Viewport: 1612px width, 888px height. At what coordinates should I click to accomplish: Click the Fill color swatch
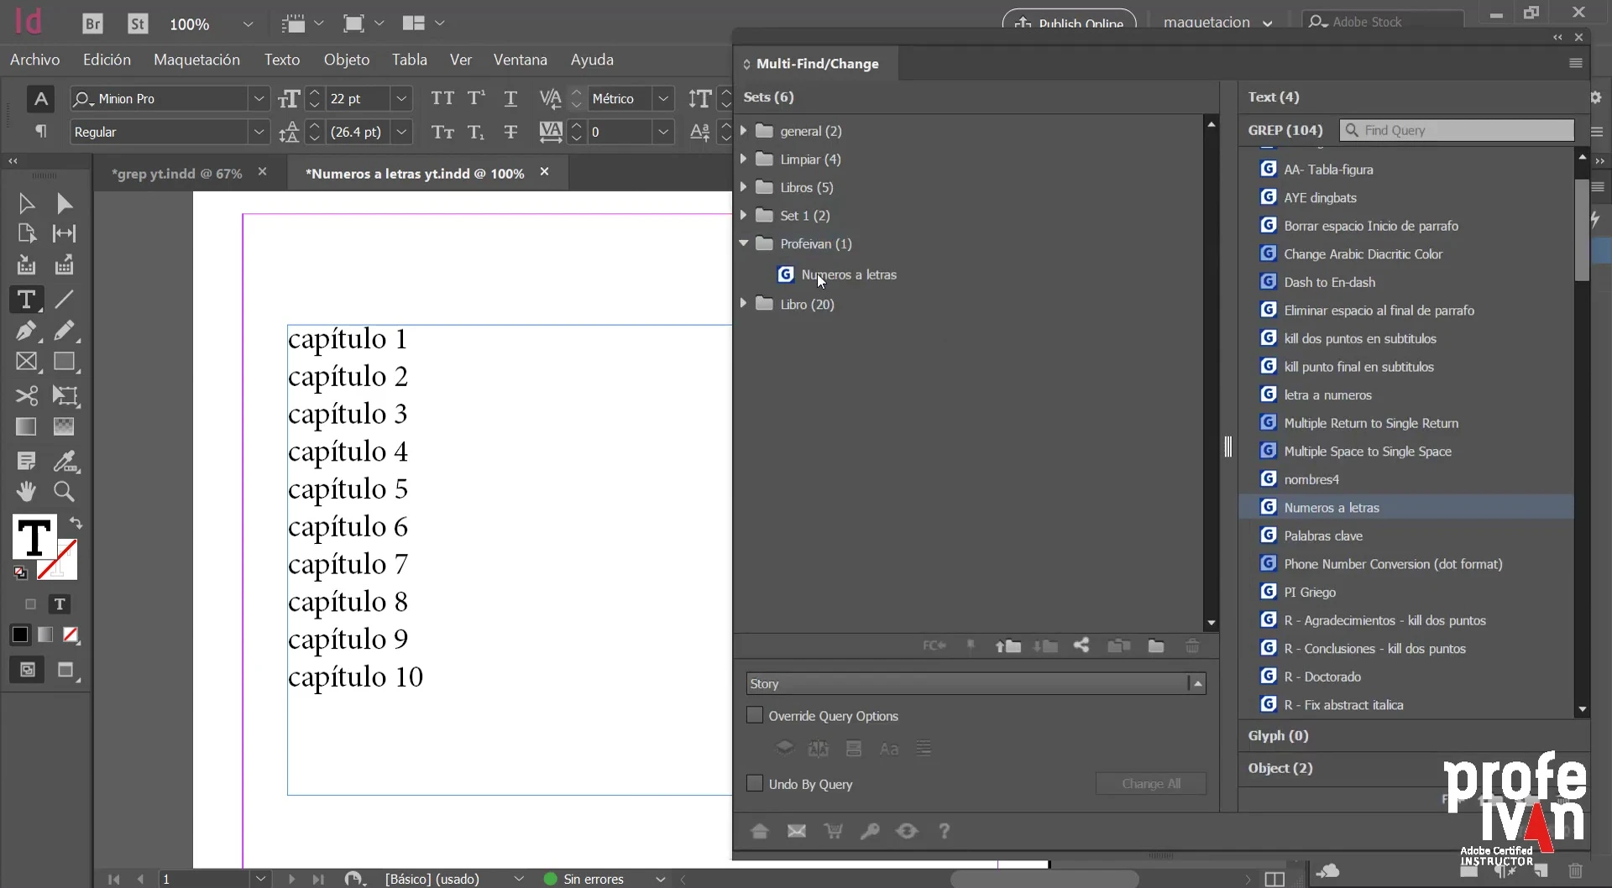click(34, 537)
